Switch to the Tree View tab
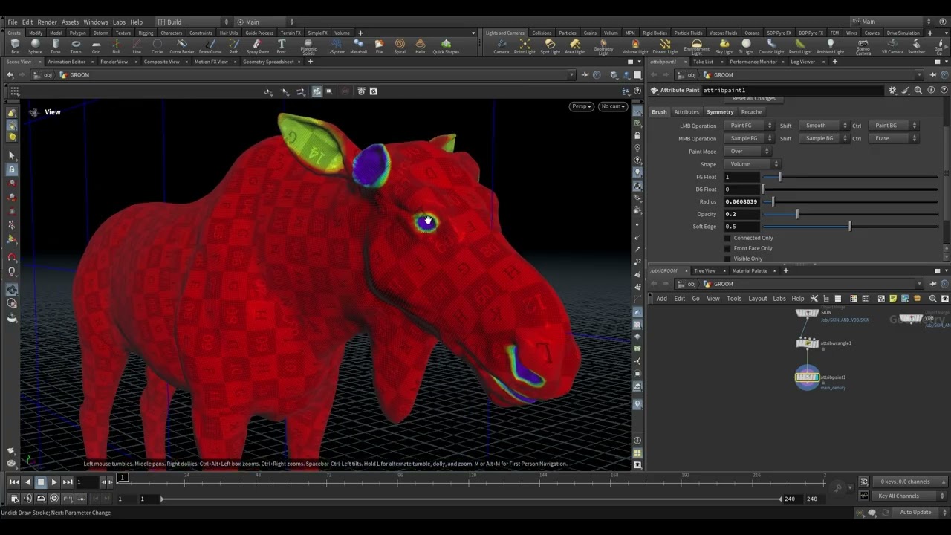The width and height of the screenshot is (951, 535). (x=705, y=270)
